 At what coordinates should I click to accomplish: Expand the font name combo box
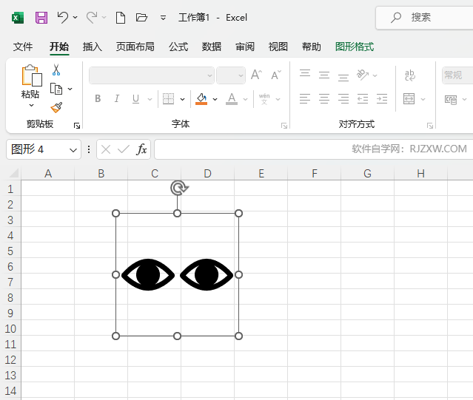209,75
